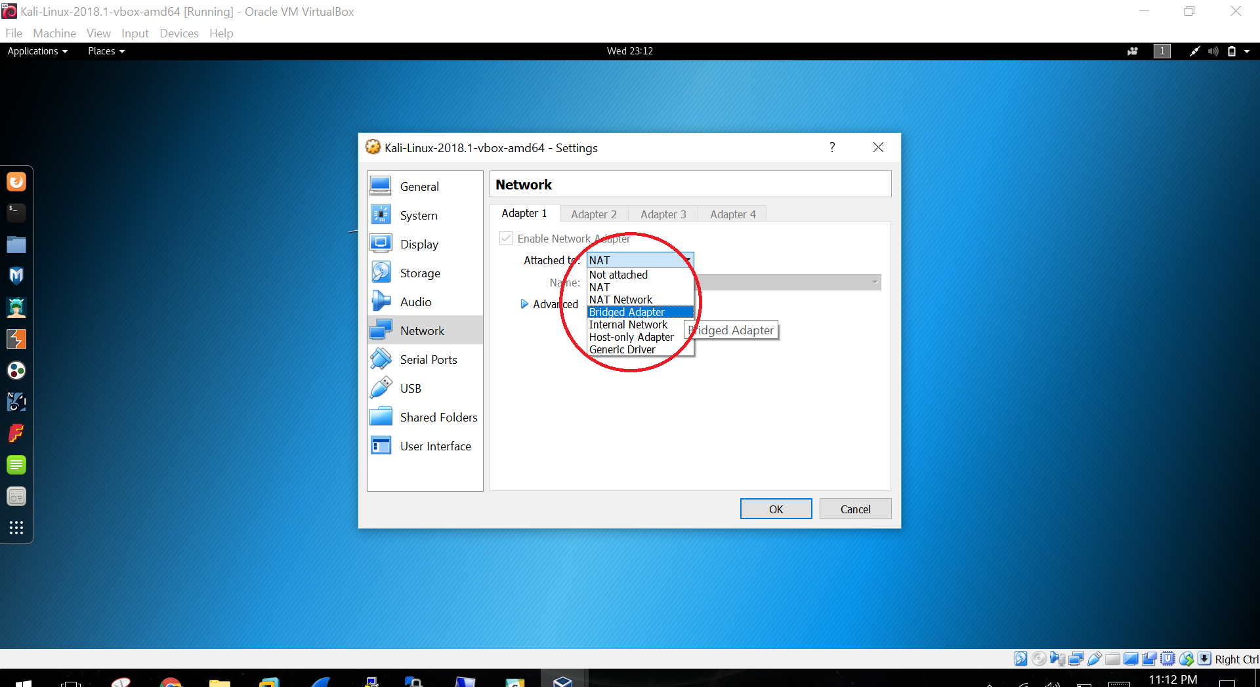
Task: Select Serial Ports in the sidebar
Action: tap(428, 360)
